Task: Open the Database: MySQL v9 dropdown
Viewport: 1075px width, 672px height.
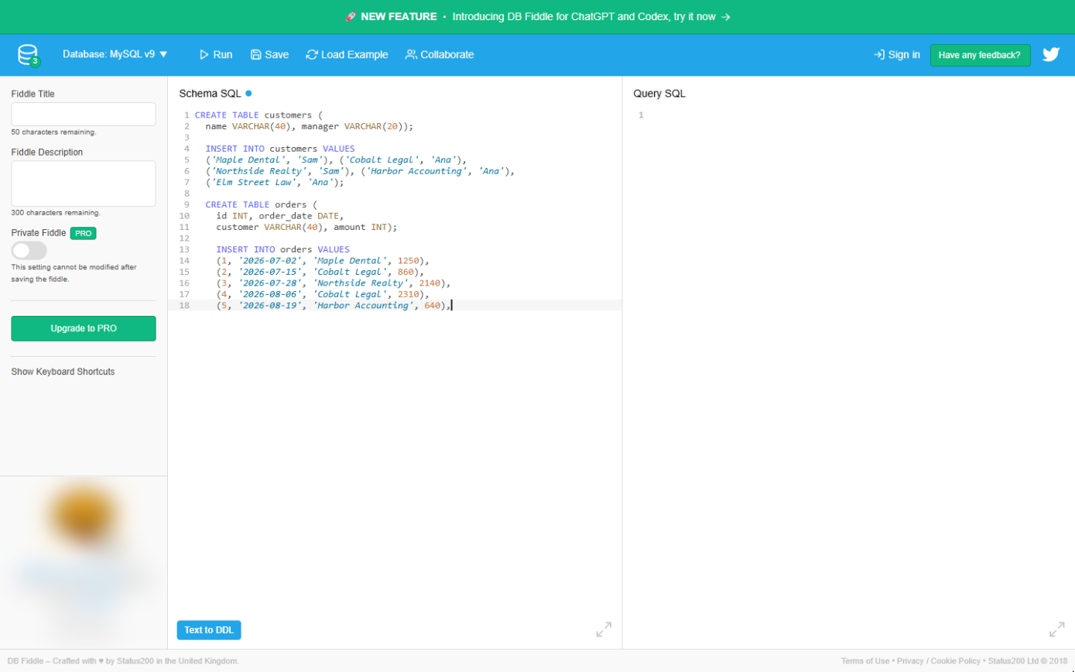Action: [x=115, y=55]
